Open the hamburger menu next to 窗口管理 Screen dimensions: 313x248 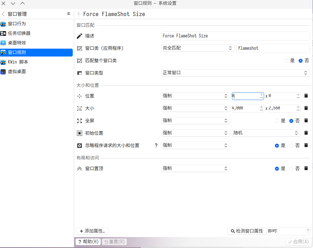tap(69, 14)
